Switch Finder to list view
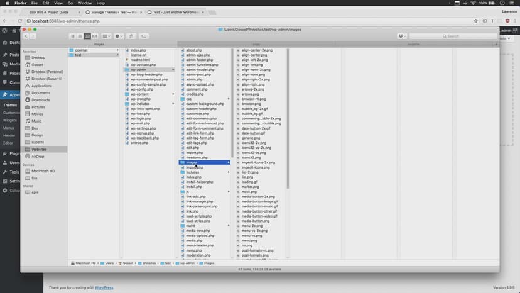Screen dimensions: 520x293 click(x=79, y=36)
